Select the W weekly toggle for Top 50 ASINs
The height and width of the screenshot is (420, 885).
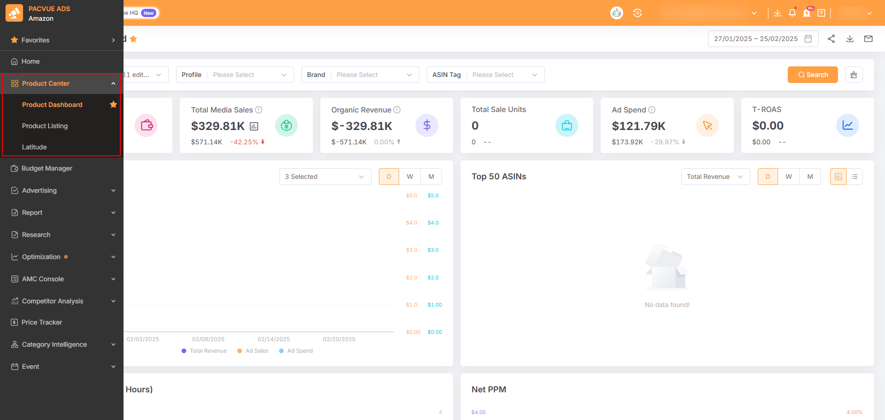tap(789, 176)
